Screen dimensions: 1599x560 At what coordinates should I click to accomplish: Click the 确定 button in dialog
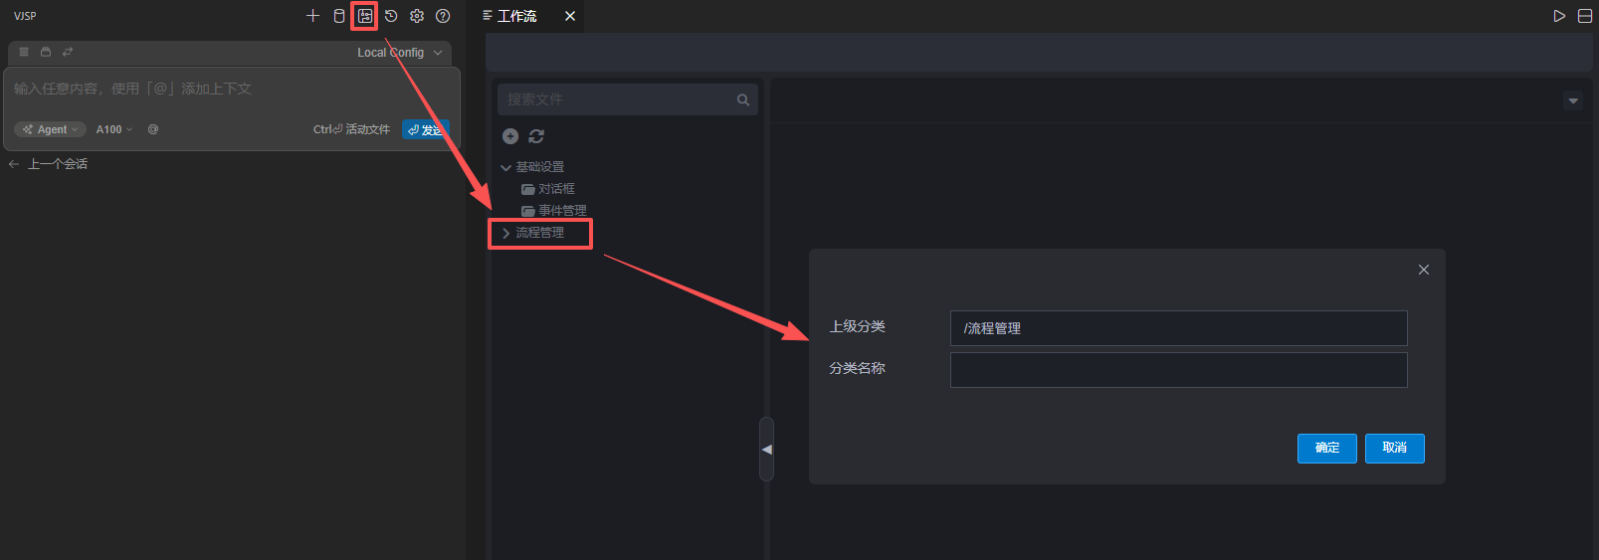pos(1326,449)
